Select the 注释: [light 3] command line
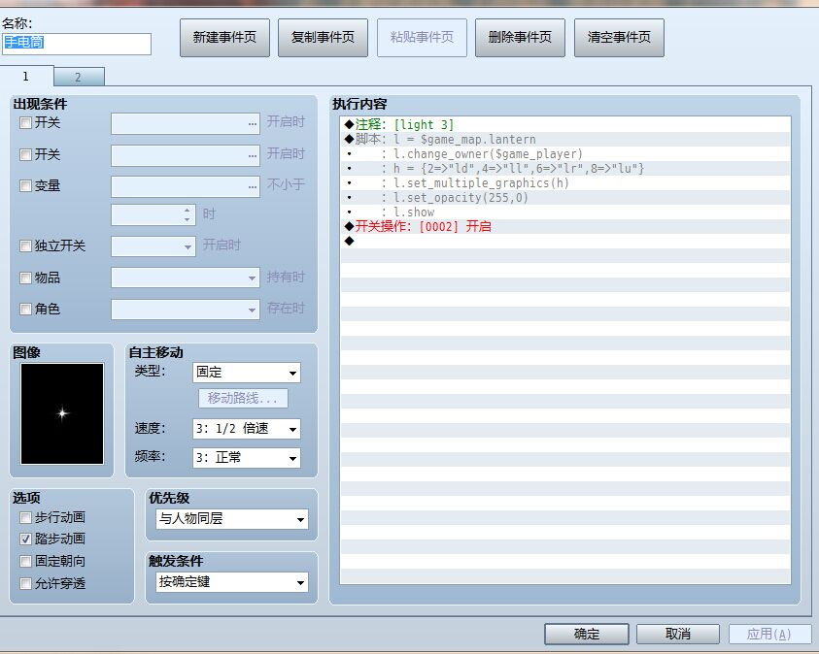The width and height of the screenshot is (819, 654). [x=565, y=124]
